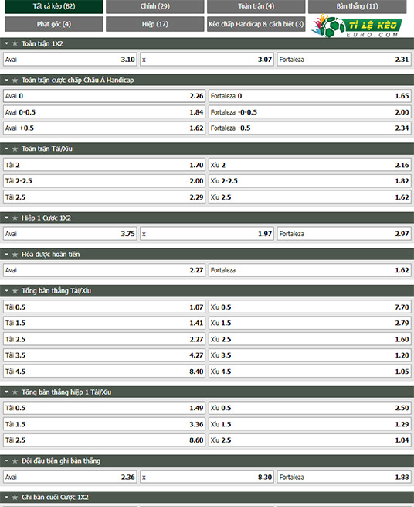Select Fortaleza 2.31 in Toàn trận 1X2
This screenshot has height=507, width=414.
344,60
